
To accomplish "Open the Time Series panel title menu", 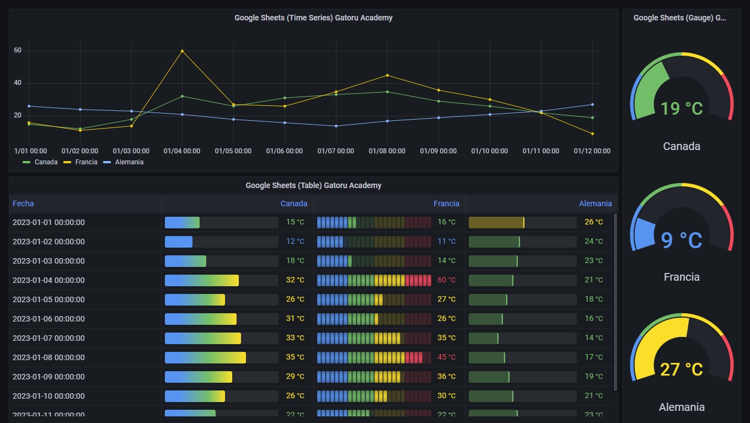I will [313, 18].
